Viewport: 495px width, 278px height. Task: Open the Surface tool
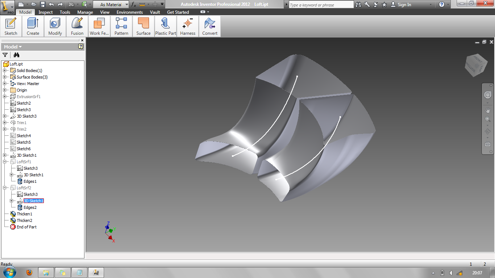pyautogui.click(x=143, y=24)
